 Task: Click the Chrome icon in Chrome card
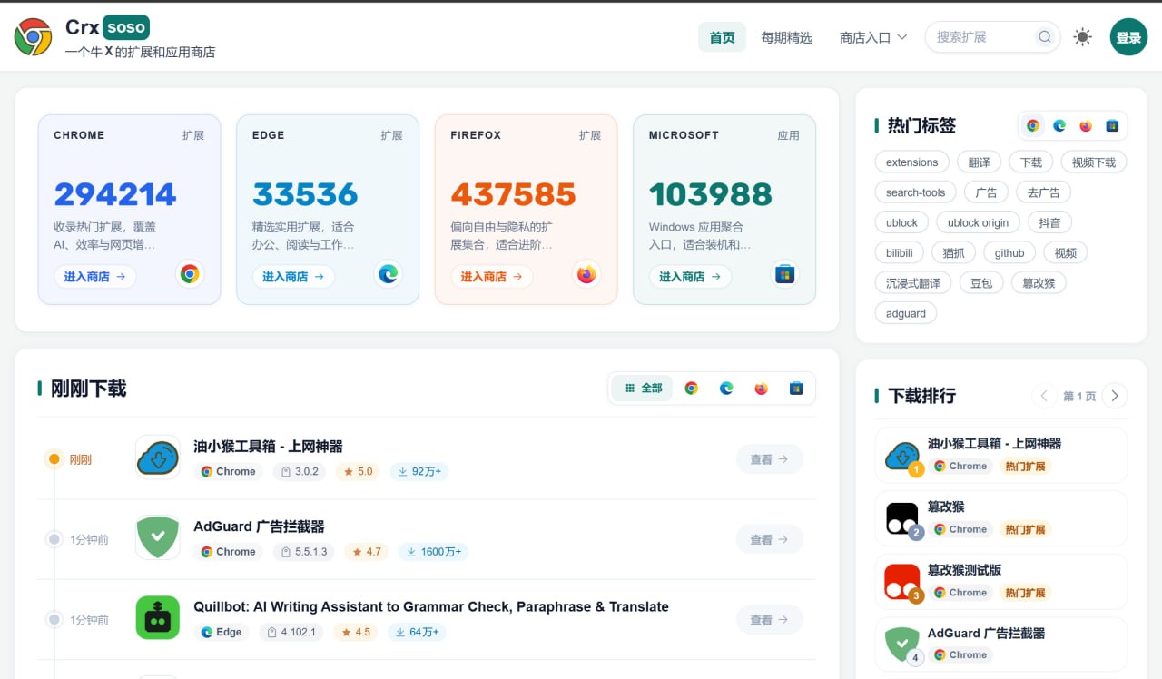190,274
